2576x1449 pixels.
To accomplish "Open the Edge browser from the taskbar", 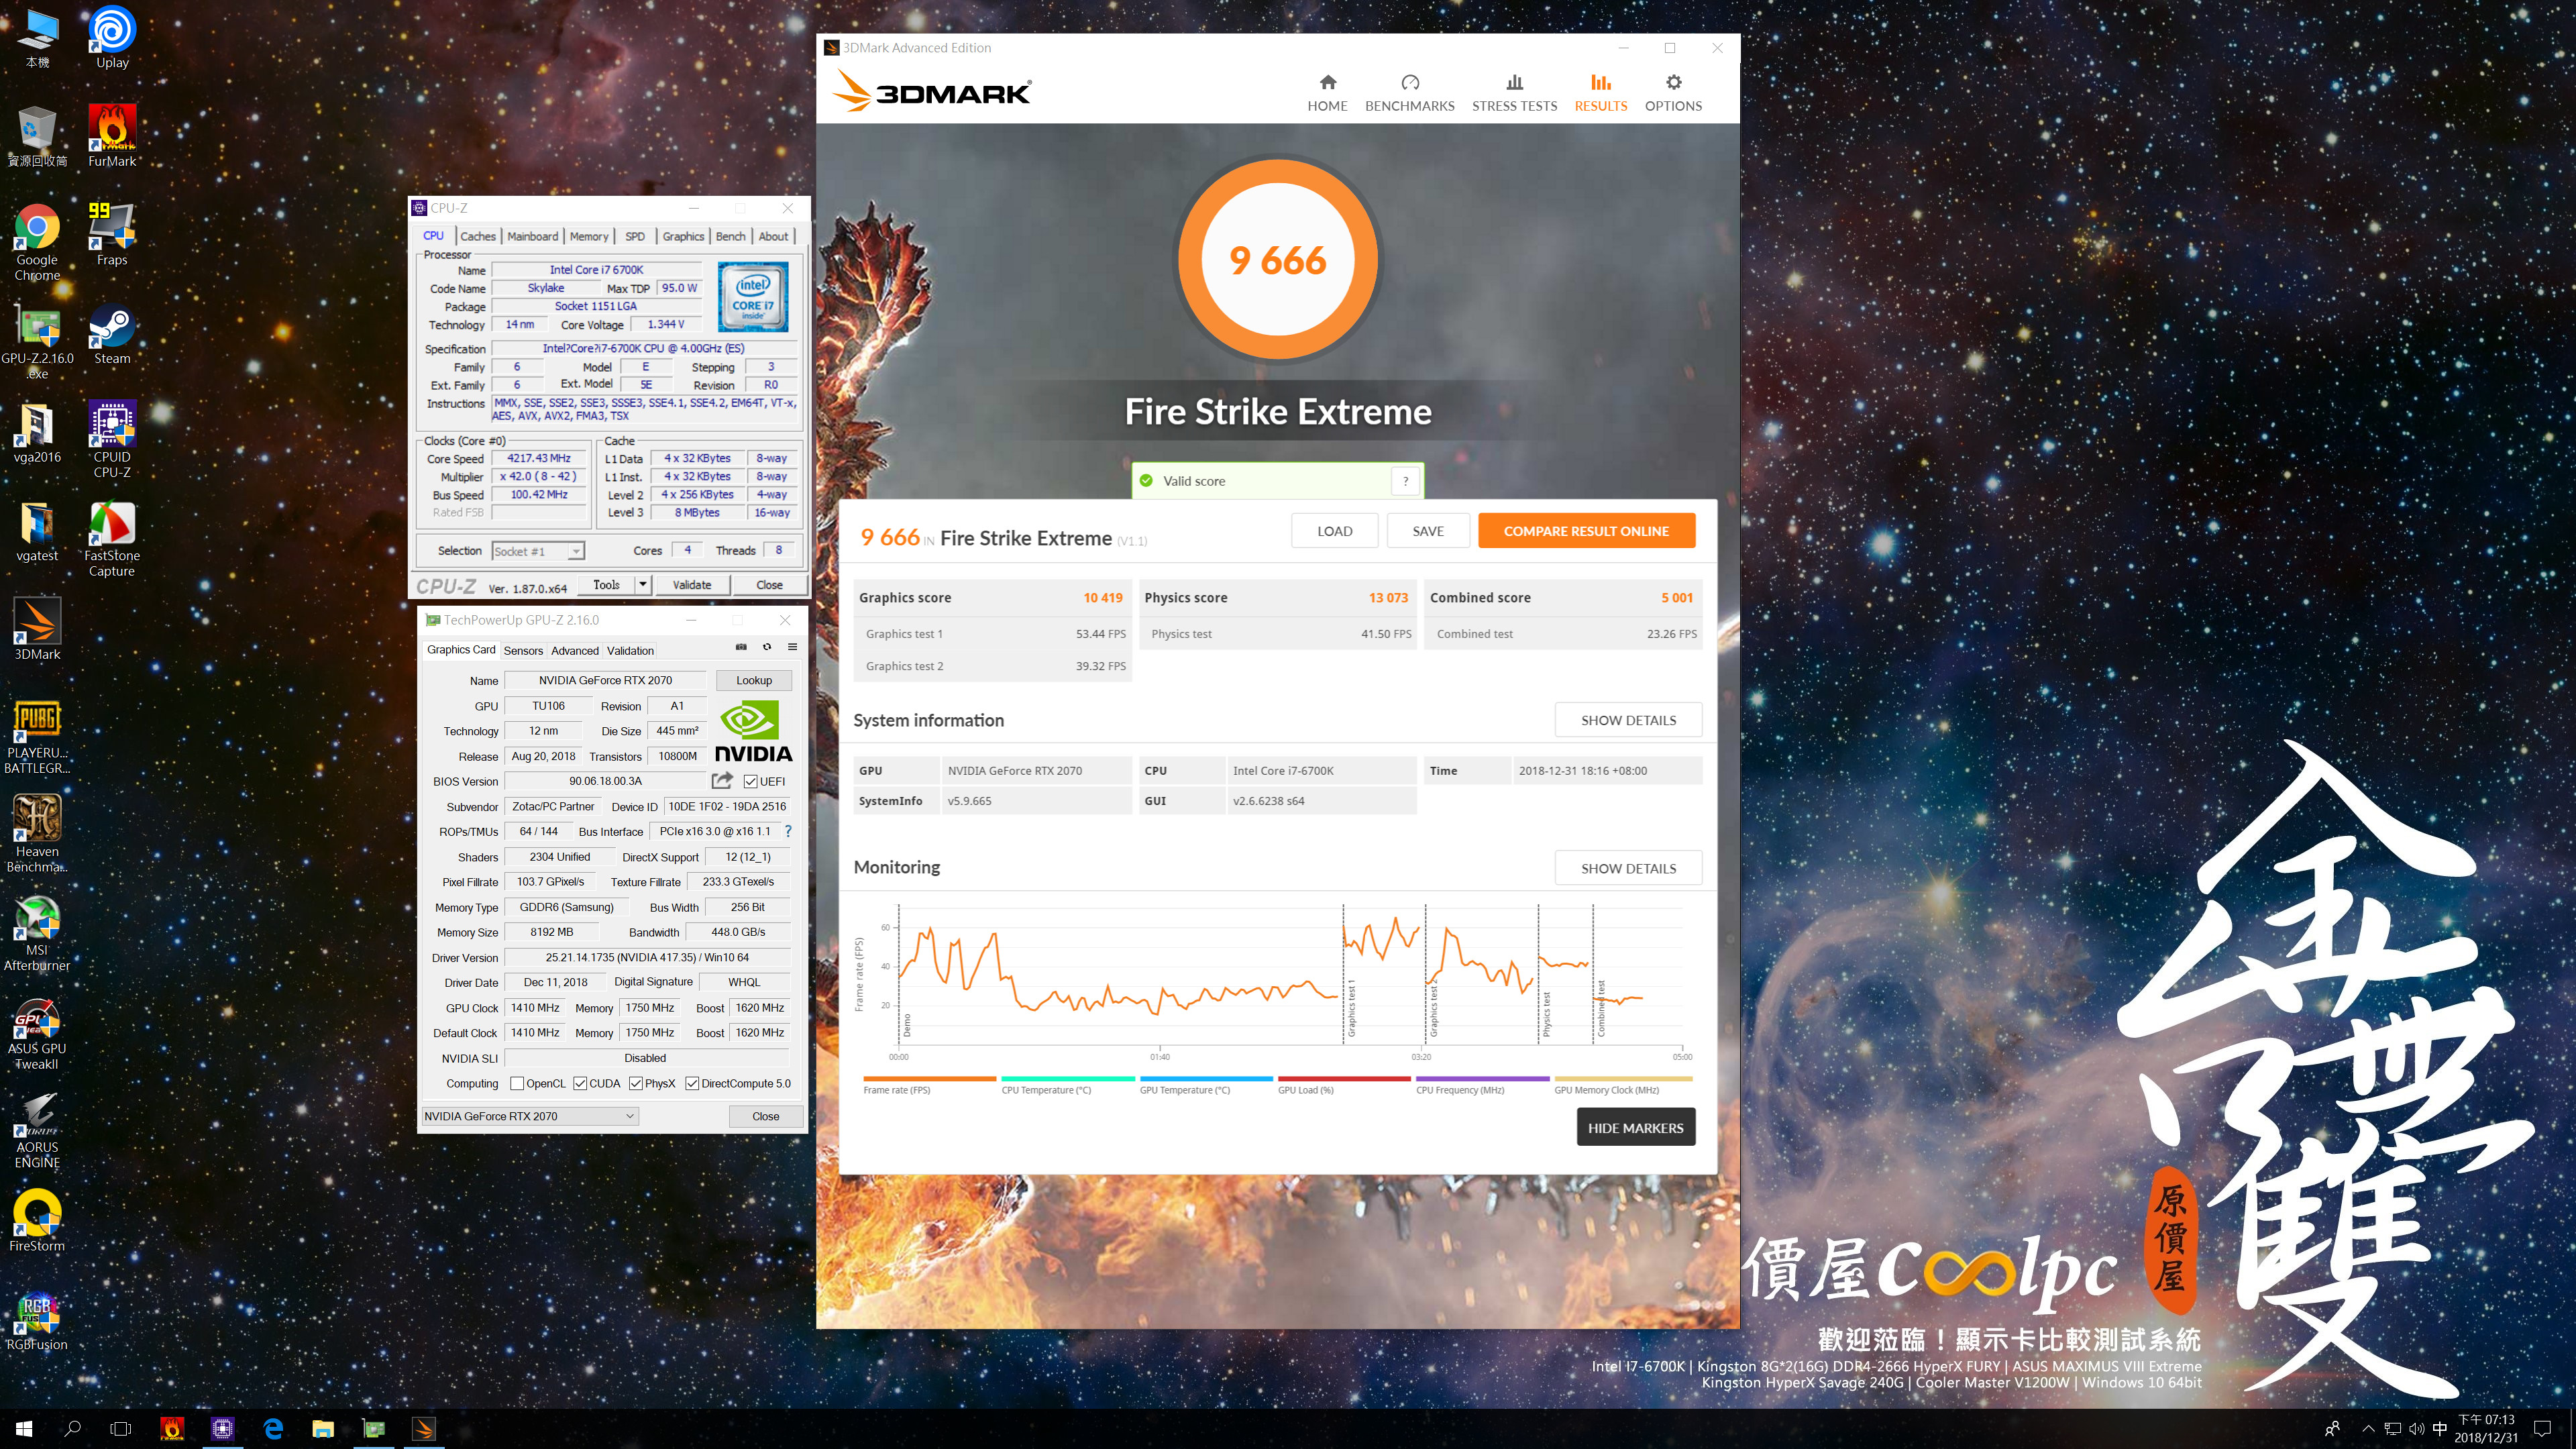I will [x=273, y=1429].
